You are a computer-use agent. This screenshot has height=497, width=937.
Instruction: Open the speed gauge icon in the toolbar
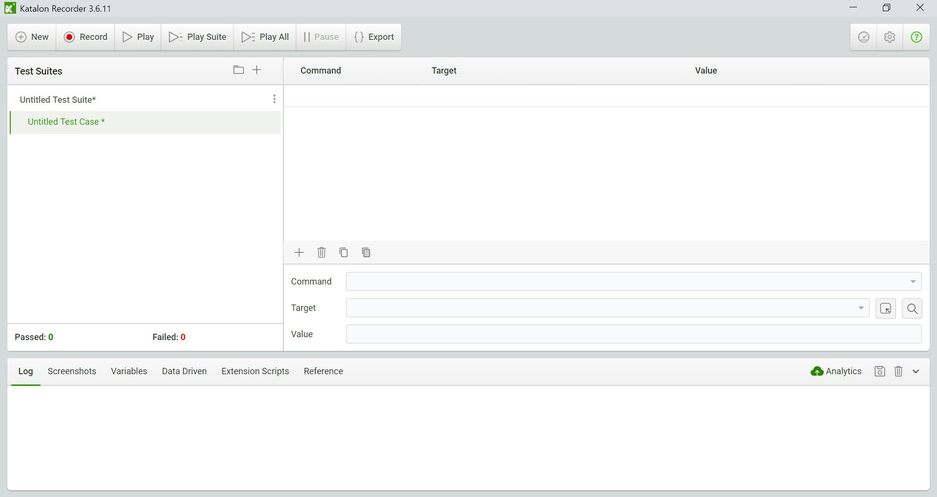point(864,37)
